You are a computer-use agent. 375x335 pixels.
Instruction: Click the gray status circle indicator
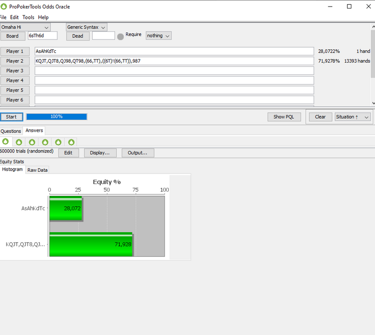tap(121, 36)
